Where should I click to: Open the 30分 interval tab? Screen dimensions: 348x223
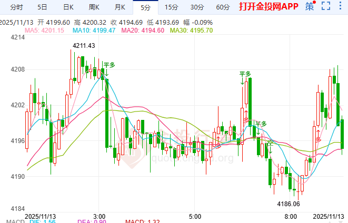click(x=197, y=7)
